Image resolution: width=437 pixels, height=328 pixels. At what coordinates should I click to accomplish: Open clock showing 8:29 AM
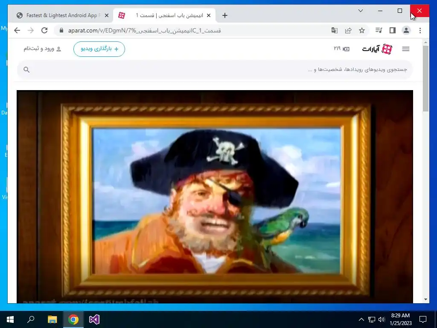[400, 319]
